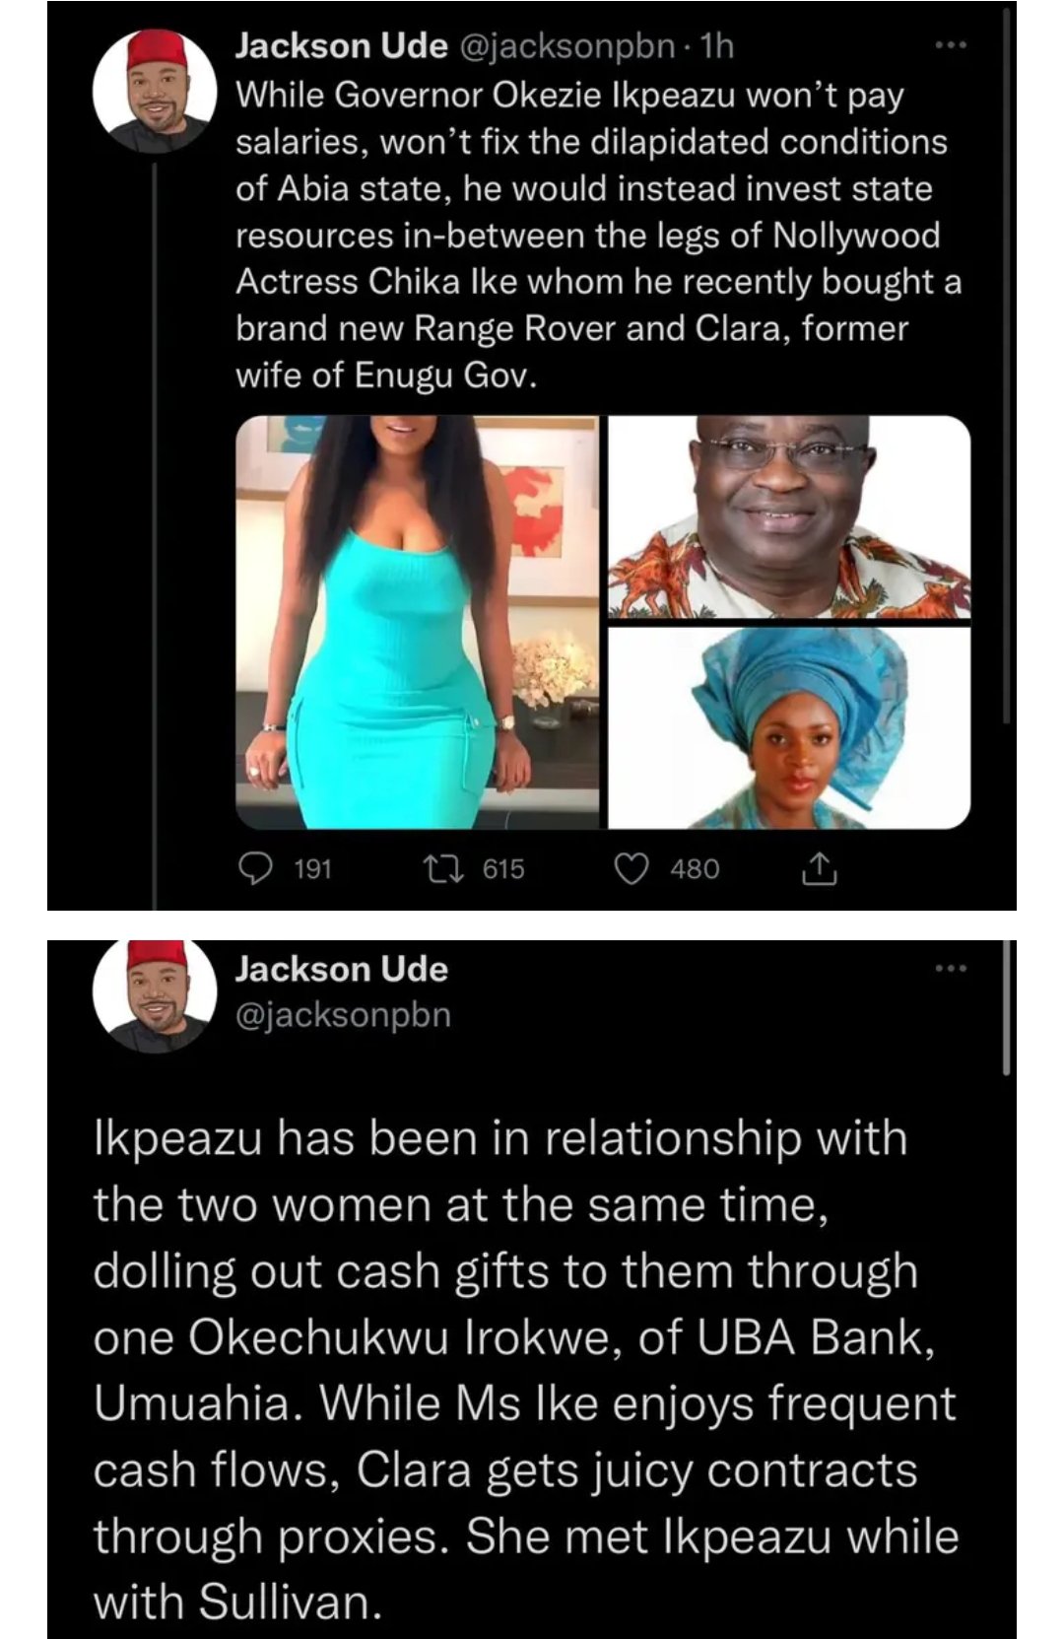Click the scrollbar beside the first tweet
Image resolution: width=1064 pixels, height=1639 pixels.
1007,365
